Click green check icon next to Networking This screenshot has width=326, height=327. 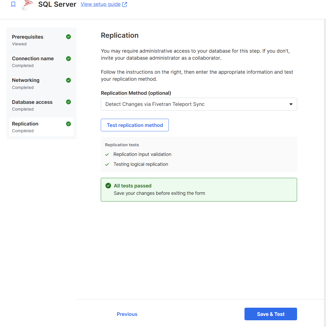pos(68,80)
